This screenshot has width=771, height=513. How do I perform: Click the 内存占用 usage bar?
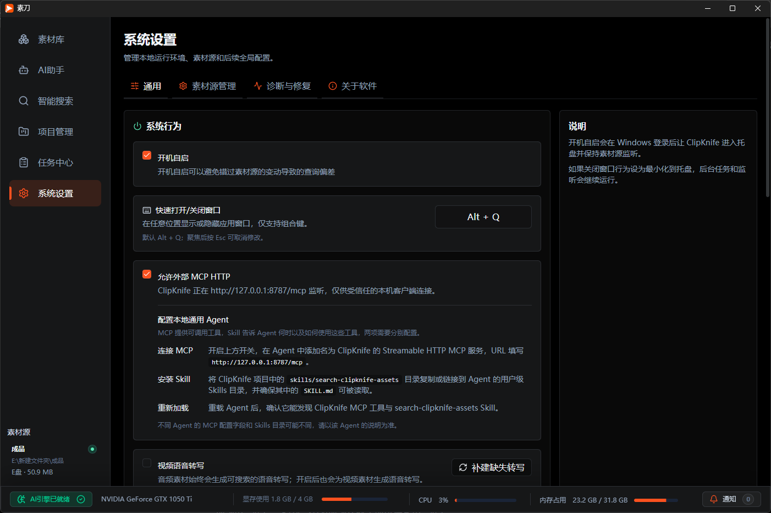[656, 500]
